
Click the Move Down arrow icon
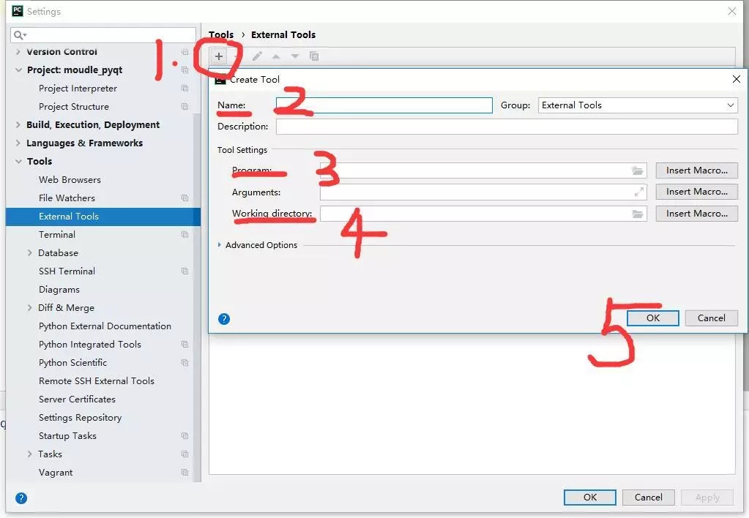tap(295, 56)
